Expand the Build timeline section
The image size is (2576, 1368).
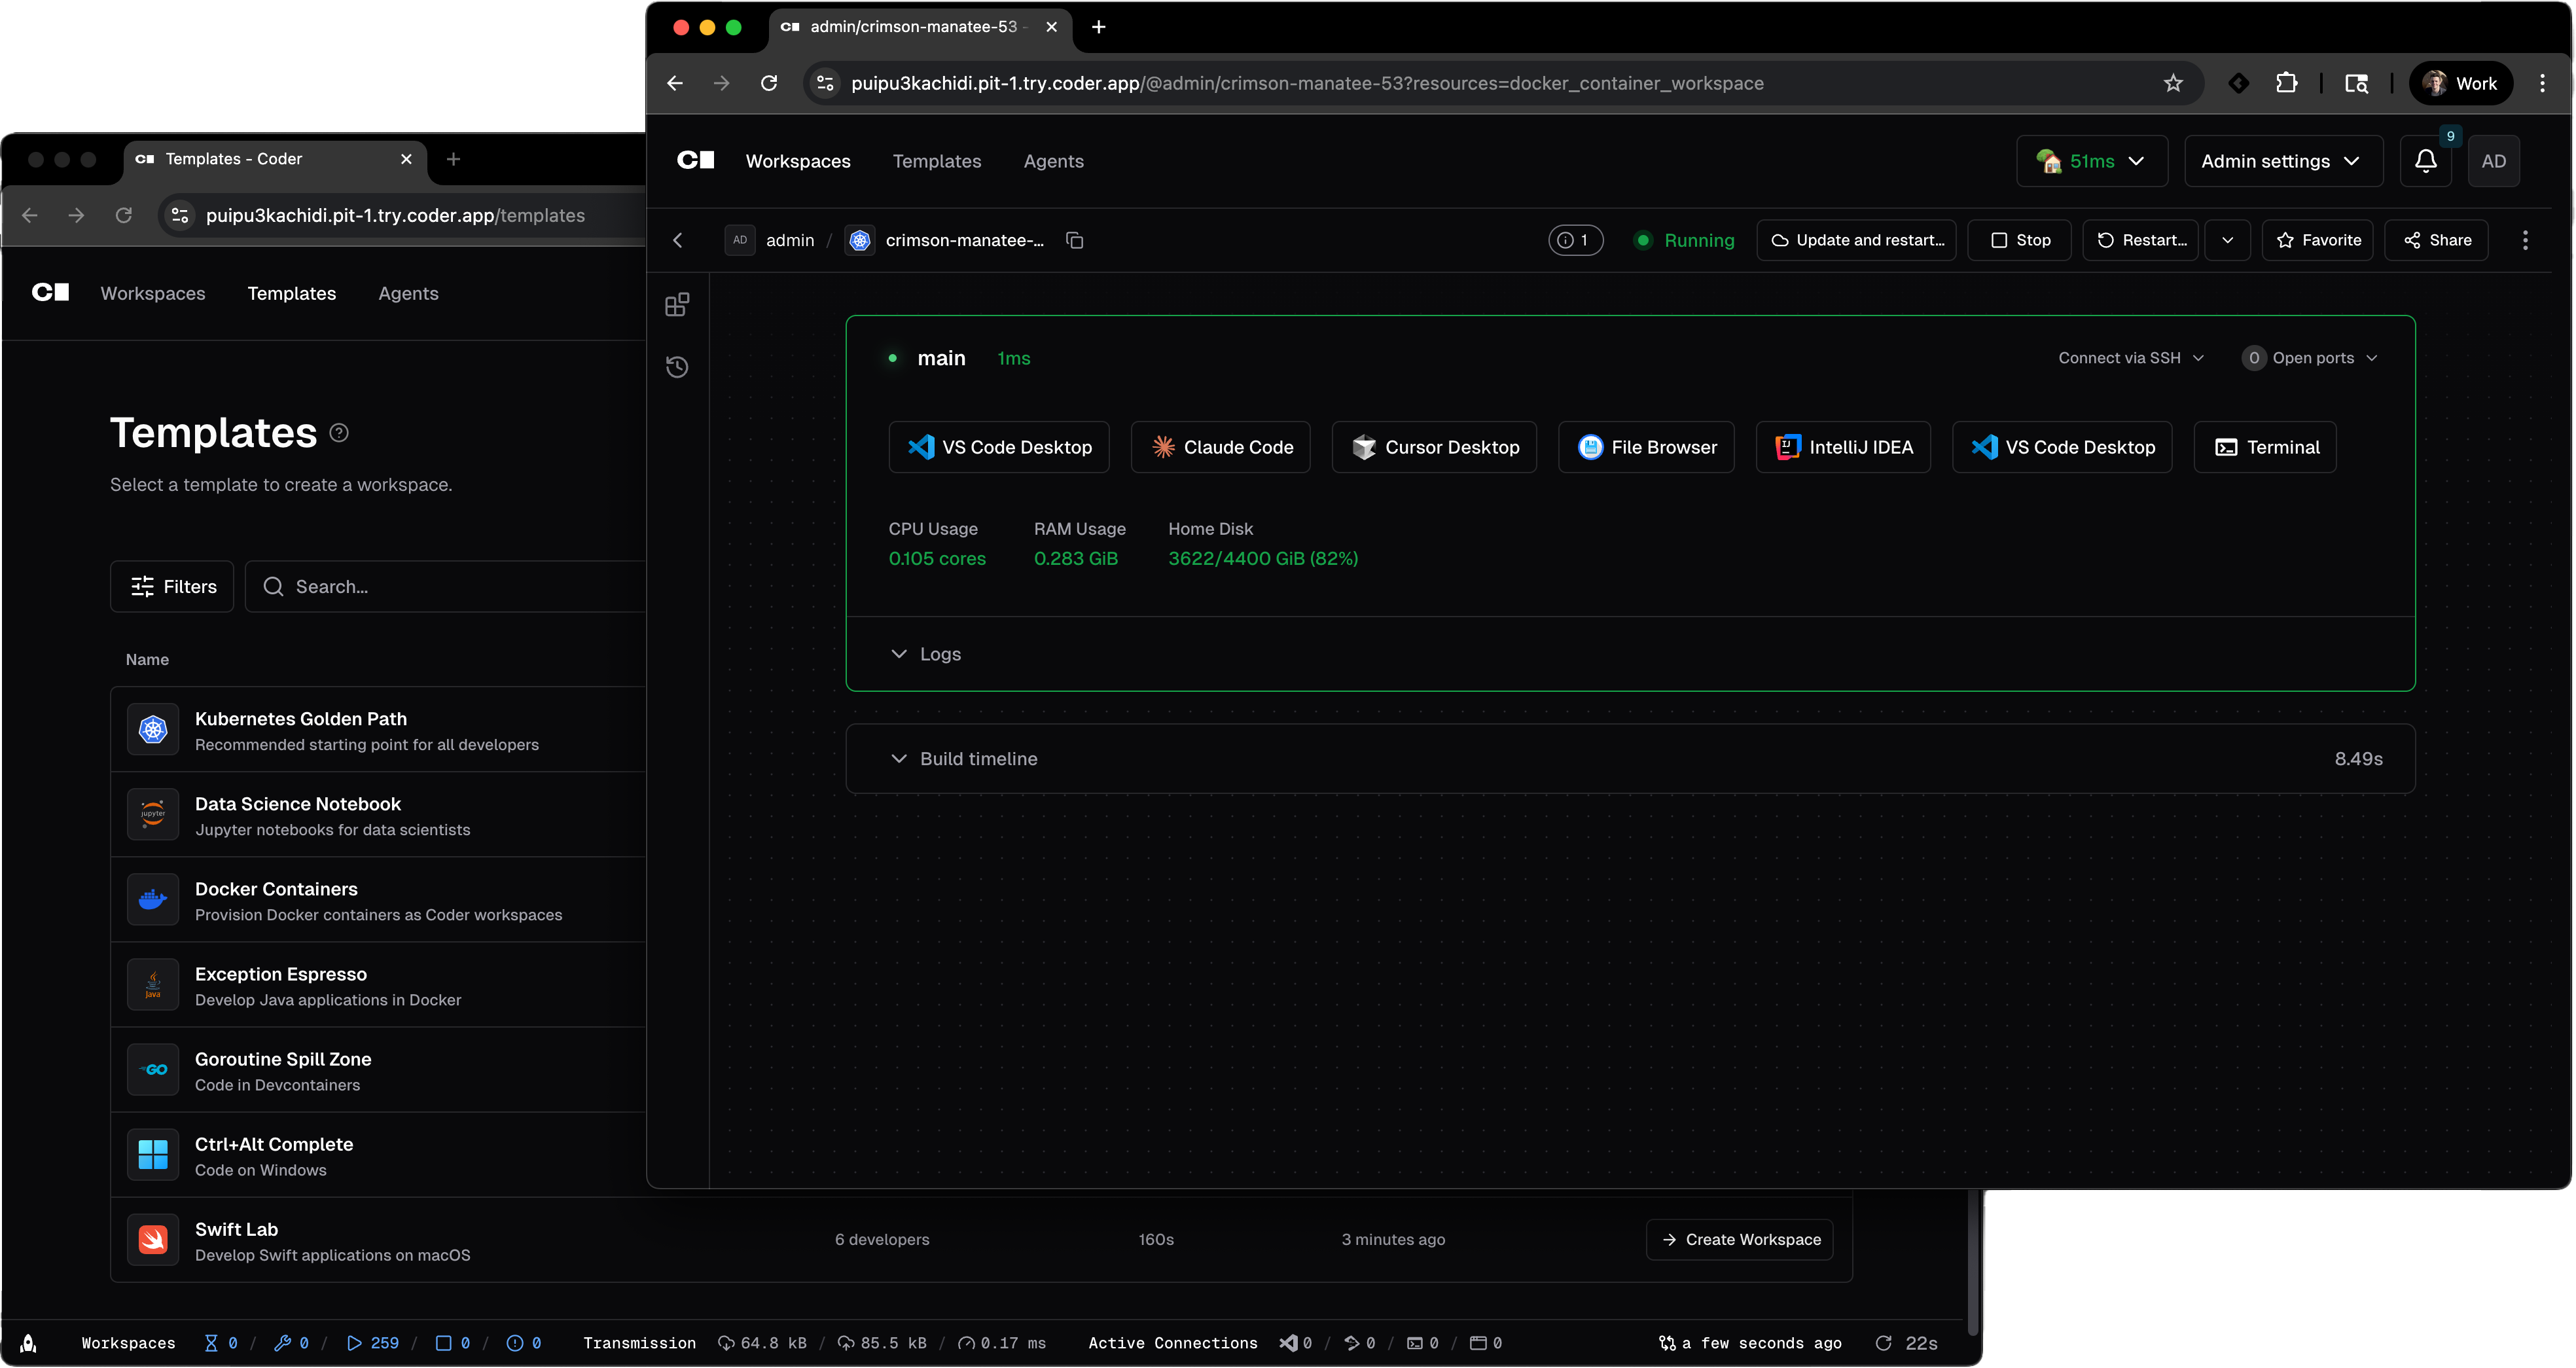coord(964,759)
